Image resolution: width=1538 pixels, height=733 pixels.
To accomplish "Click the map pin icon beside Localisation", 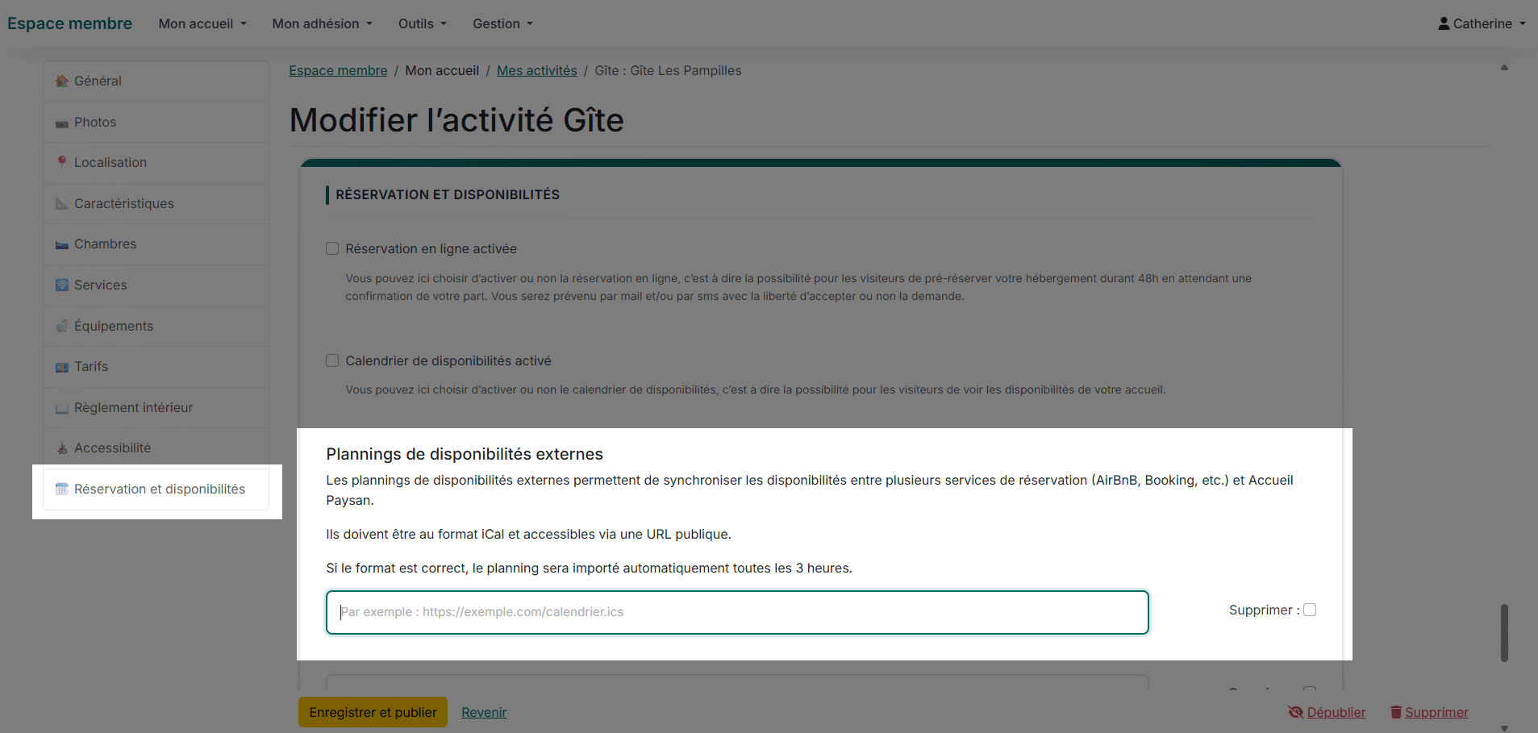I will click(x=61, y=162).
